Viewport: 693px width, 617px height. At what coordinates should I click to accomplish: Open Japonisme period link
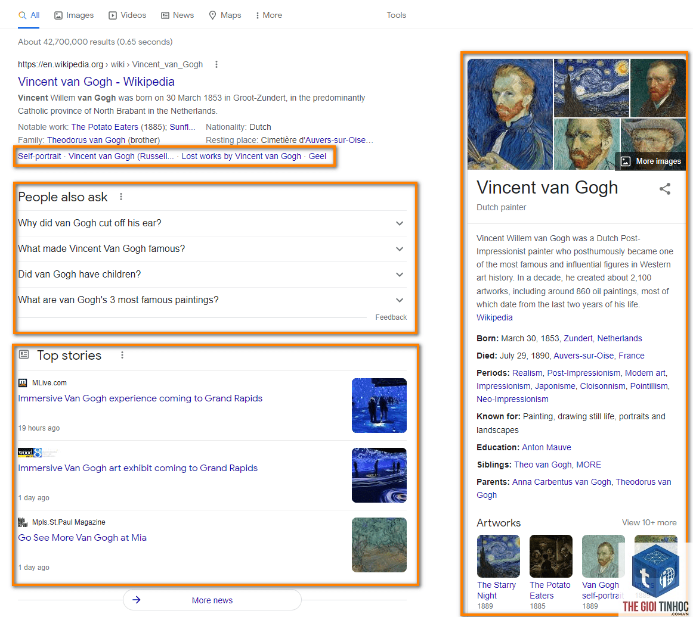(555, 386)
